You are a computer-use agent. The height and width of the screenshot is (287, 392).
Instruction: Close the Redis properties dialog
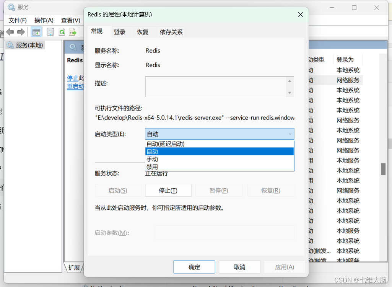point(301,15)
